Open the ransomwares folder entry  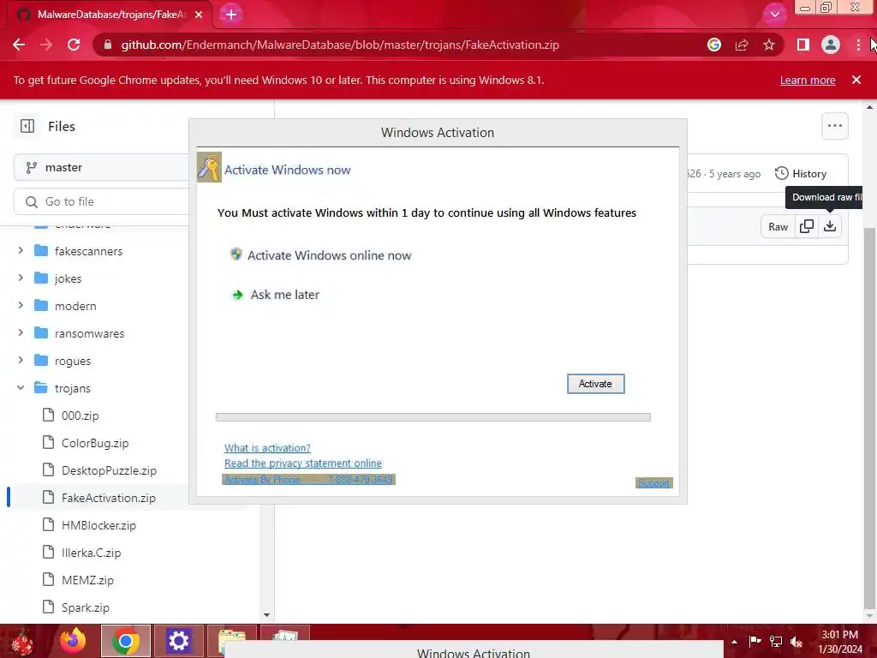89,333
